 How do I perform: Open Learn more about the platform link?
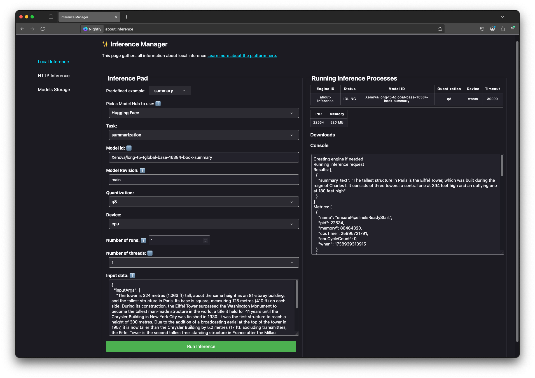tap(242, 55)
